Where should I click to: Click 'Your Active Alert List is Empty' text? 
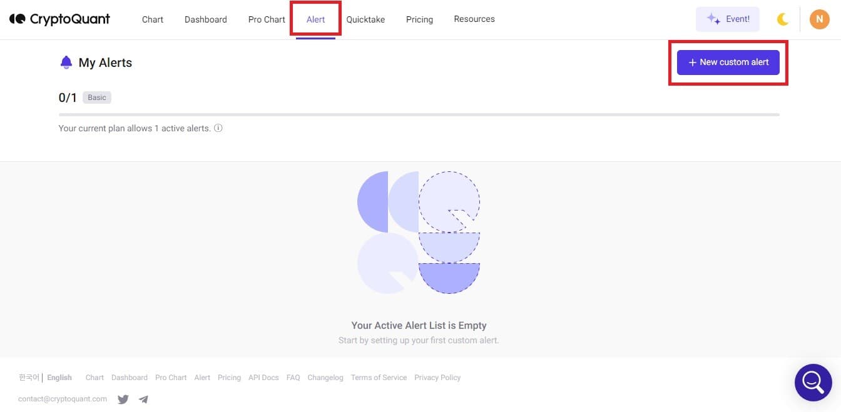419,325
